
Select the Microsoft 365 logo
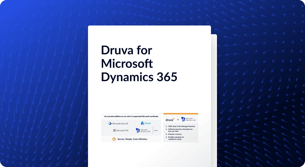pyautogui.click(x=121, y=130)
